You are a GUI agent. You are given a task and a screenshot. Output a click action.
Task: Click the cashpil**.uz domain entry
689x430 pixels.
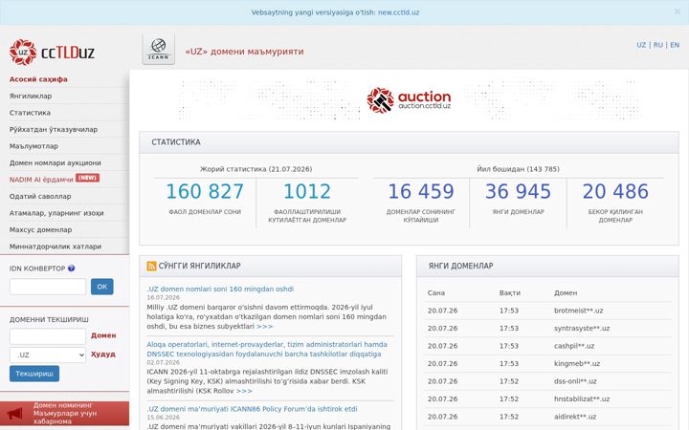click(x=574, y=346)
